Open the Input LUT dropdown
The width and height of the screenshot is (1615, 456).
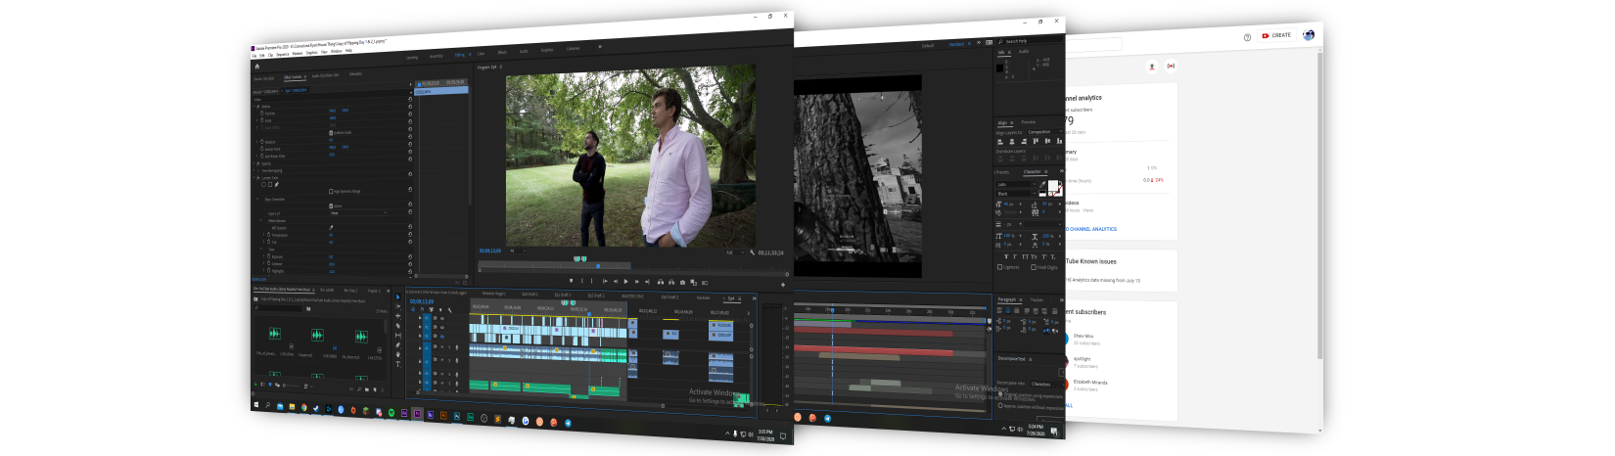pyautogui.click(x=357, y=213)
